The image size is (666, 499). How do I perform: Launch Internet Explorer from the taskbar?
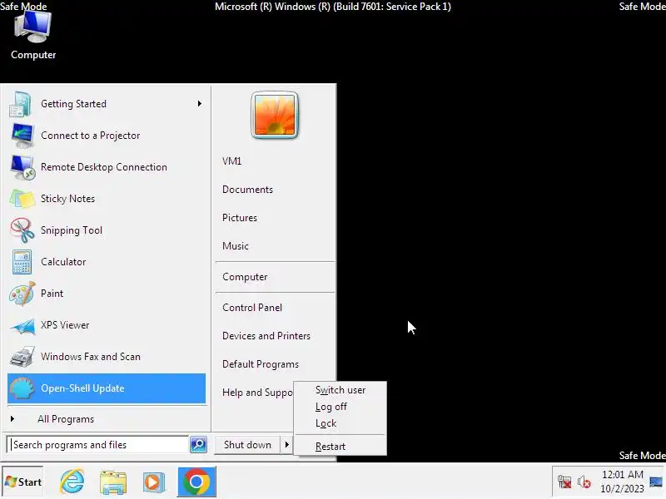pyautogui.click(x=72, y=482)
